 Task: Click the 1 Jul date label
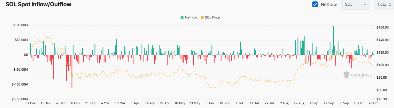point(239,103)
